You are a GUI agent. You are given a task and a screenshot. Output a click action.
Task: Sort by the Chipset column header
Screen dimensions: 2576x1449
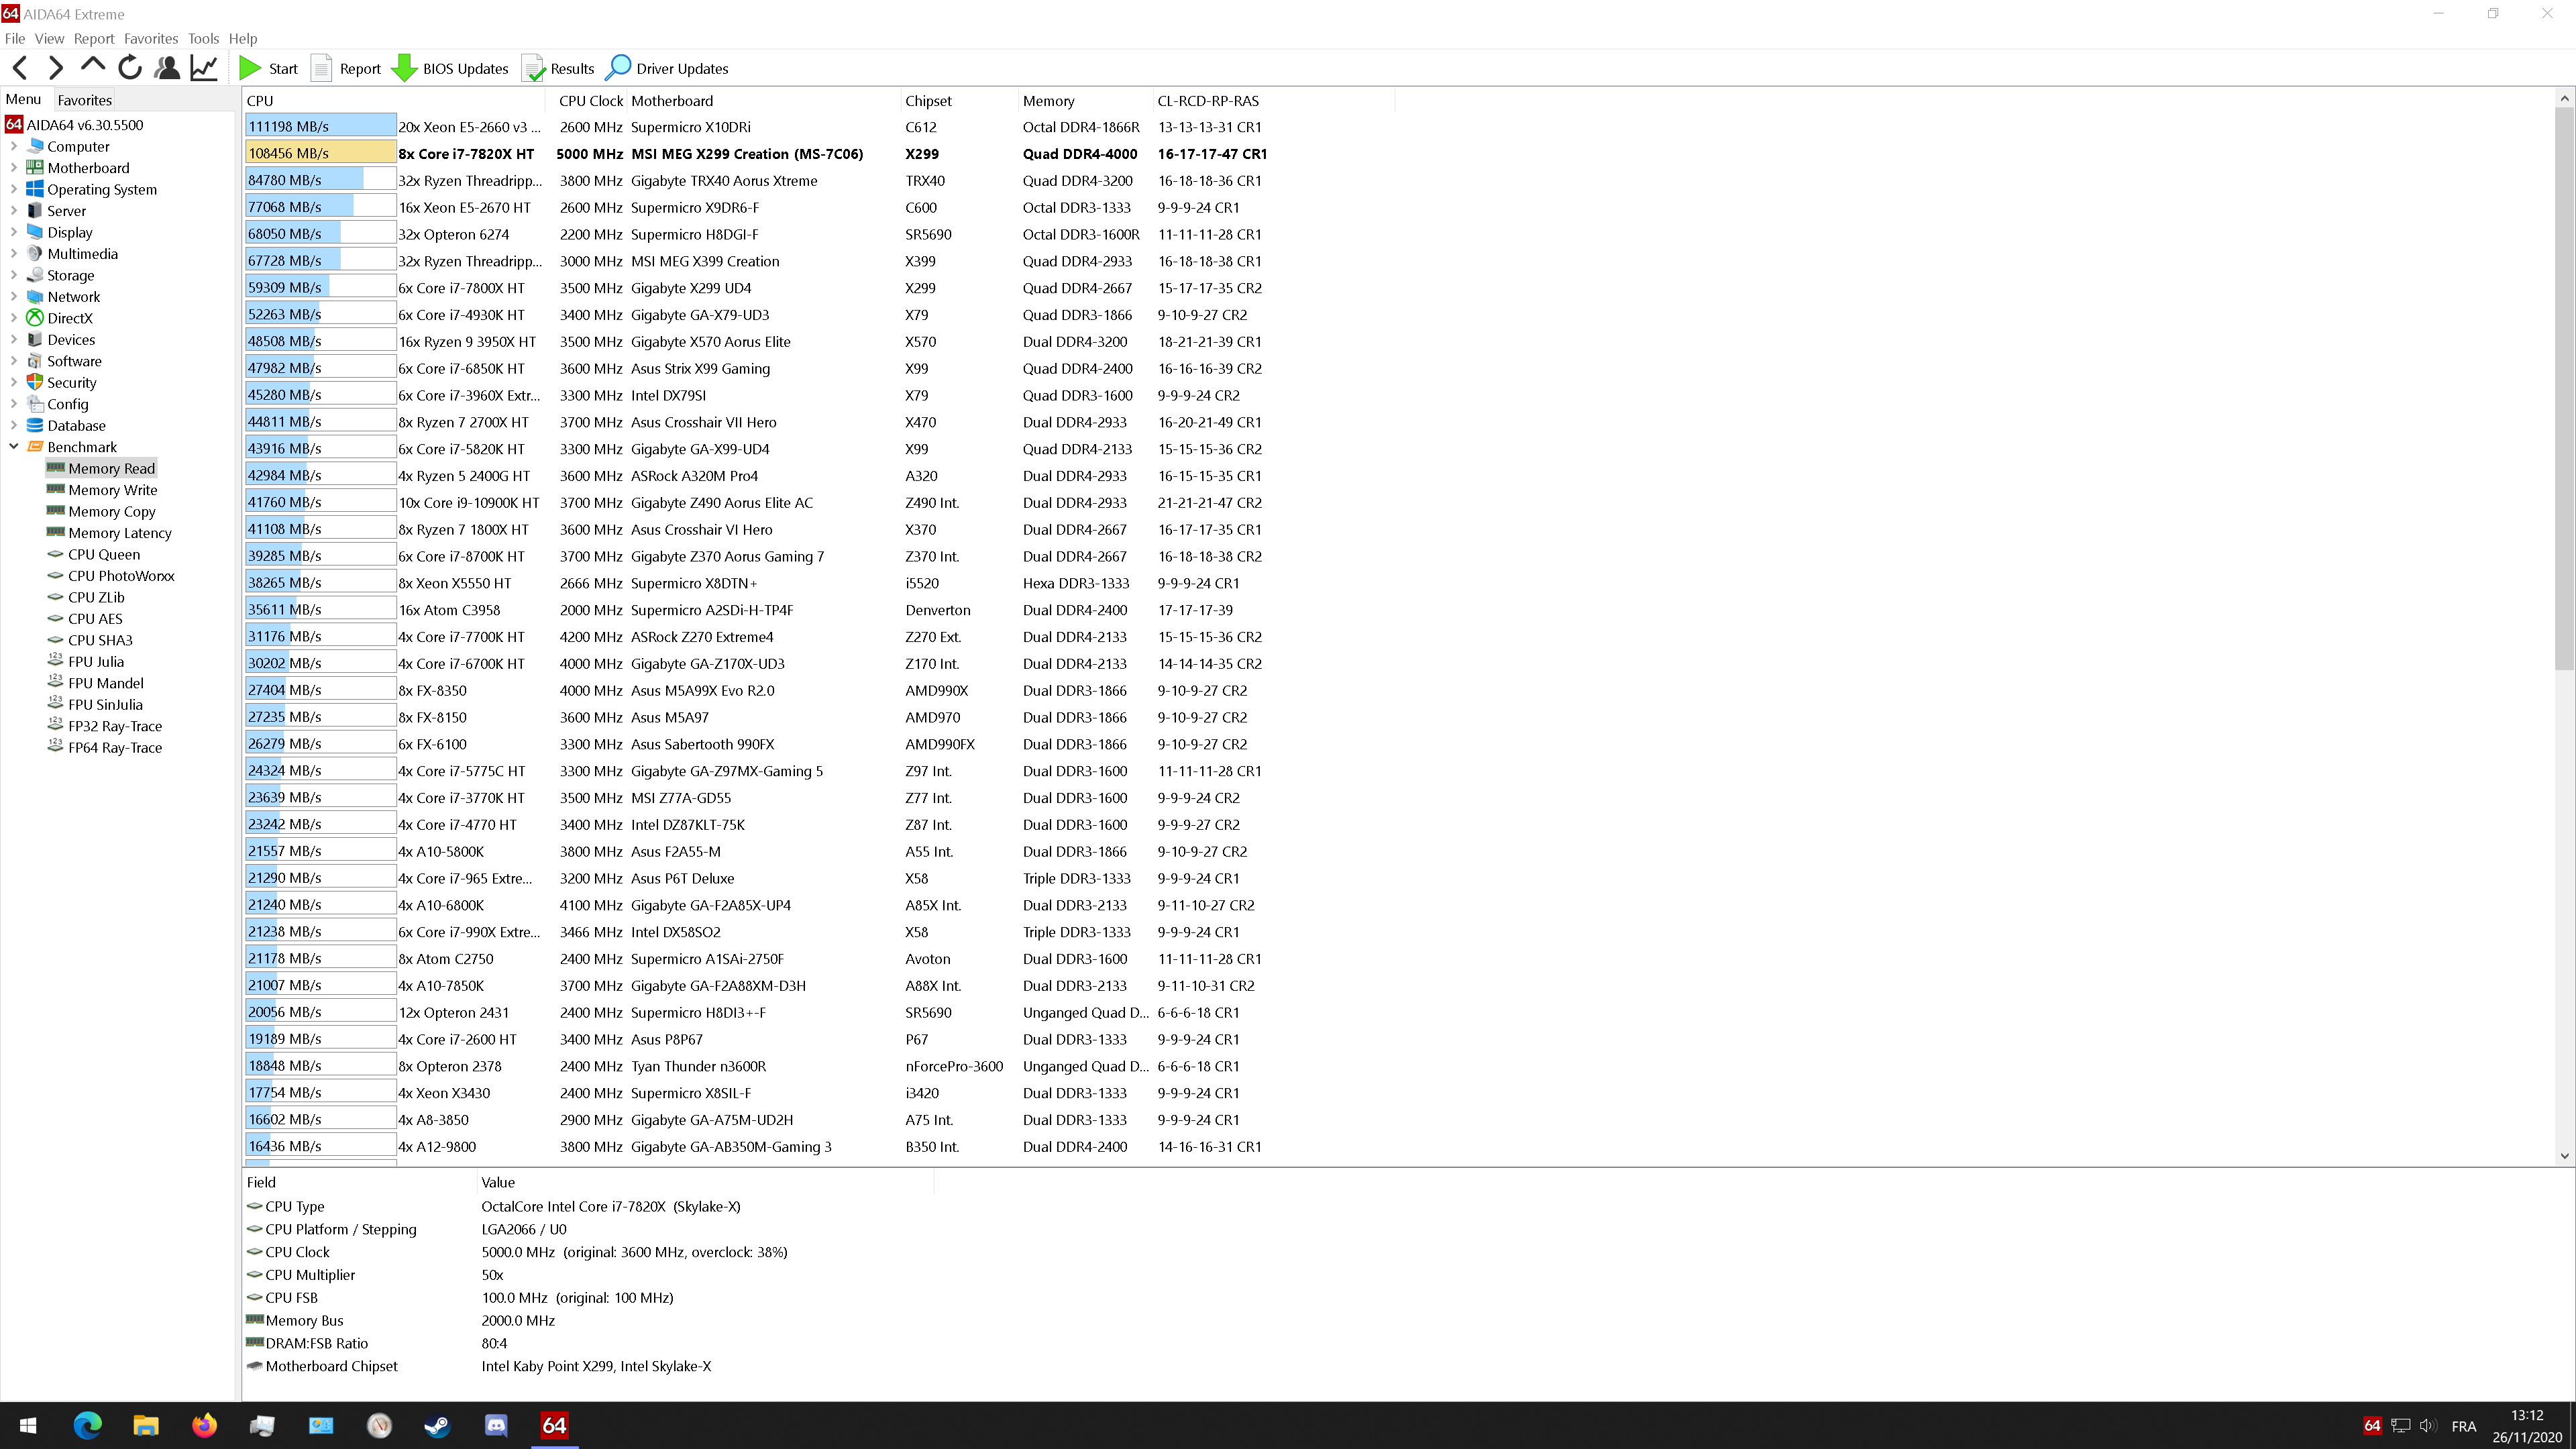pyautogui.click(x=959, y=101)
